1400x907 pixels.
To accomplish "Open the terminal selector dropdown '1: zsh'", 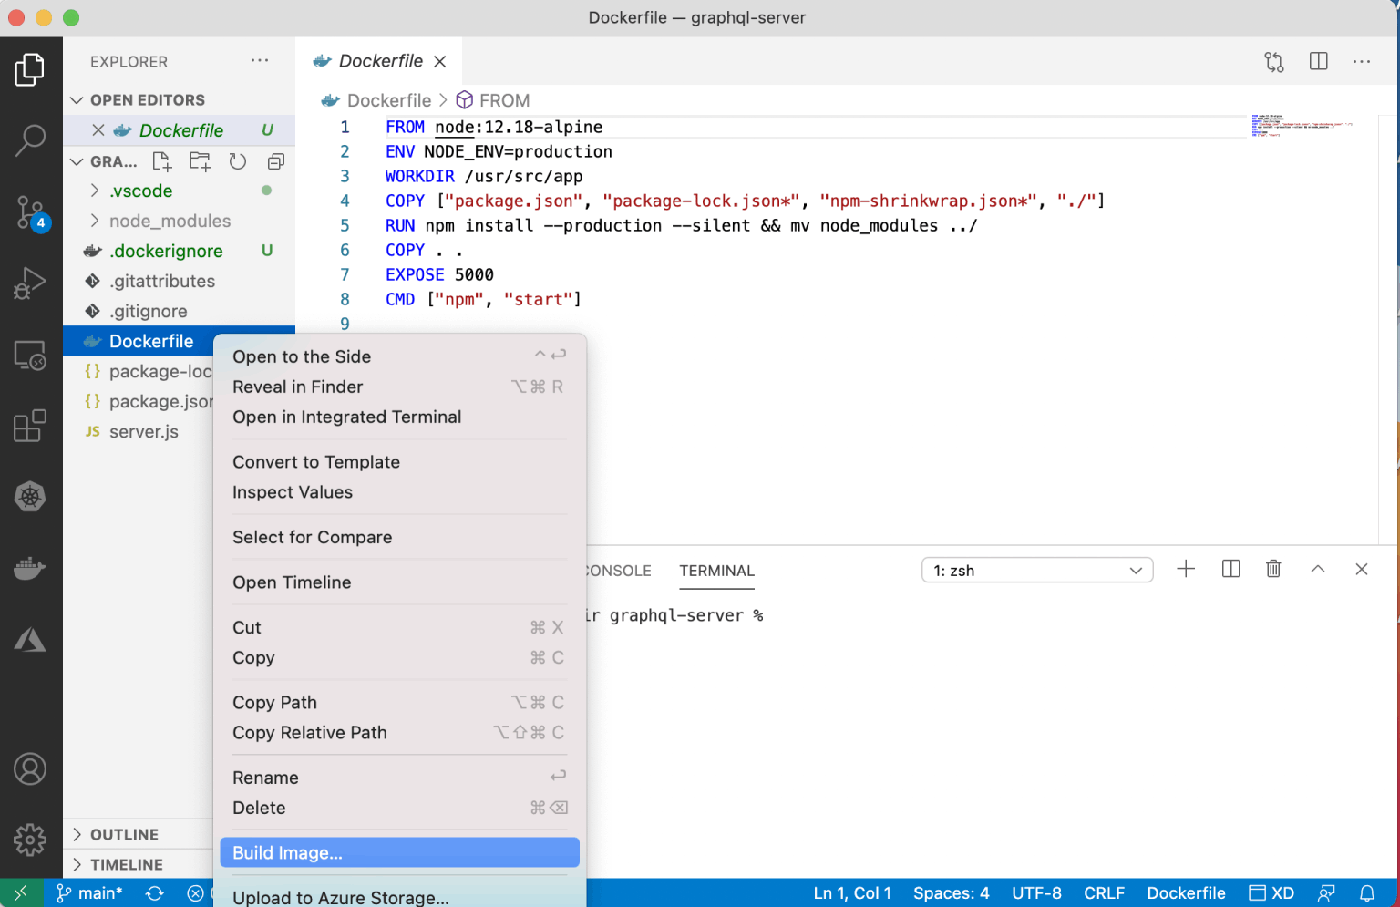I will (x=1037, y=571).
